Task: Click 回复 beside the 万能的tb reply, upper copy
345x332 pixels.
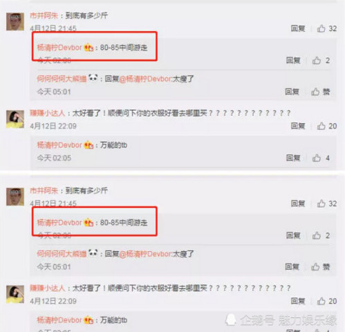Action: pyautogui.click(x=293, y=158)
